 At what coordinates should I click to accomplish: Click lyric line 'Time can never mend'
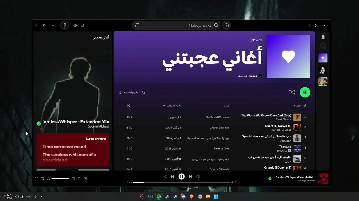click(x=64, y=147)
